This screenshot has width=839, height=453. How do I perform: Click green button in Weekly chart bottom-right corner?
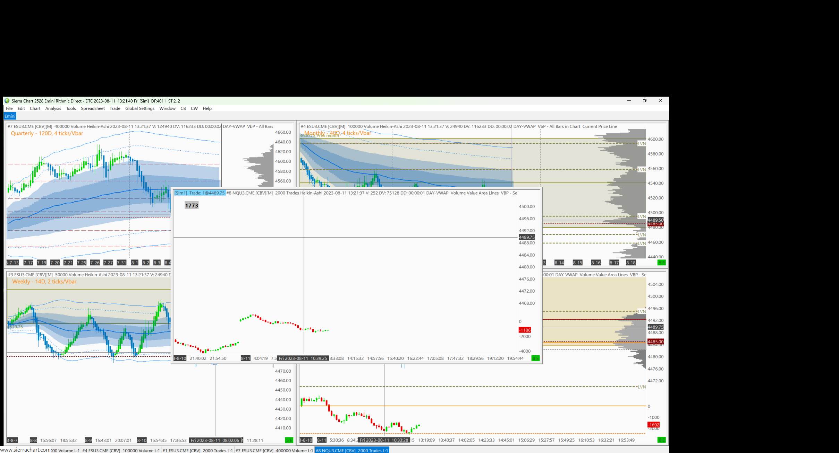(x=289, y=440)
